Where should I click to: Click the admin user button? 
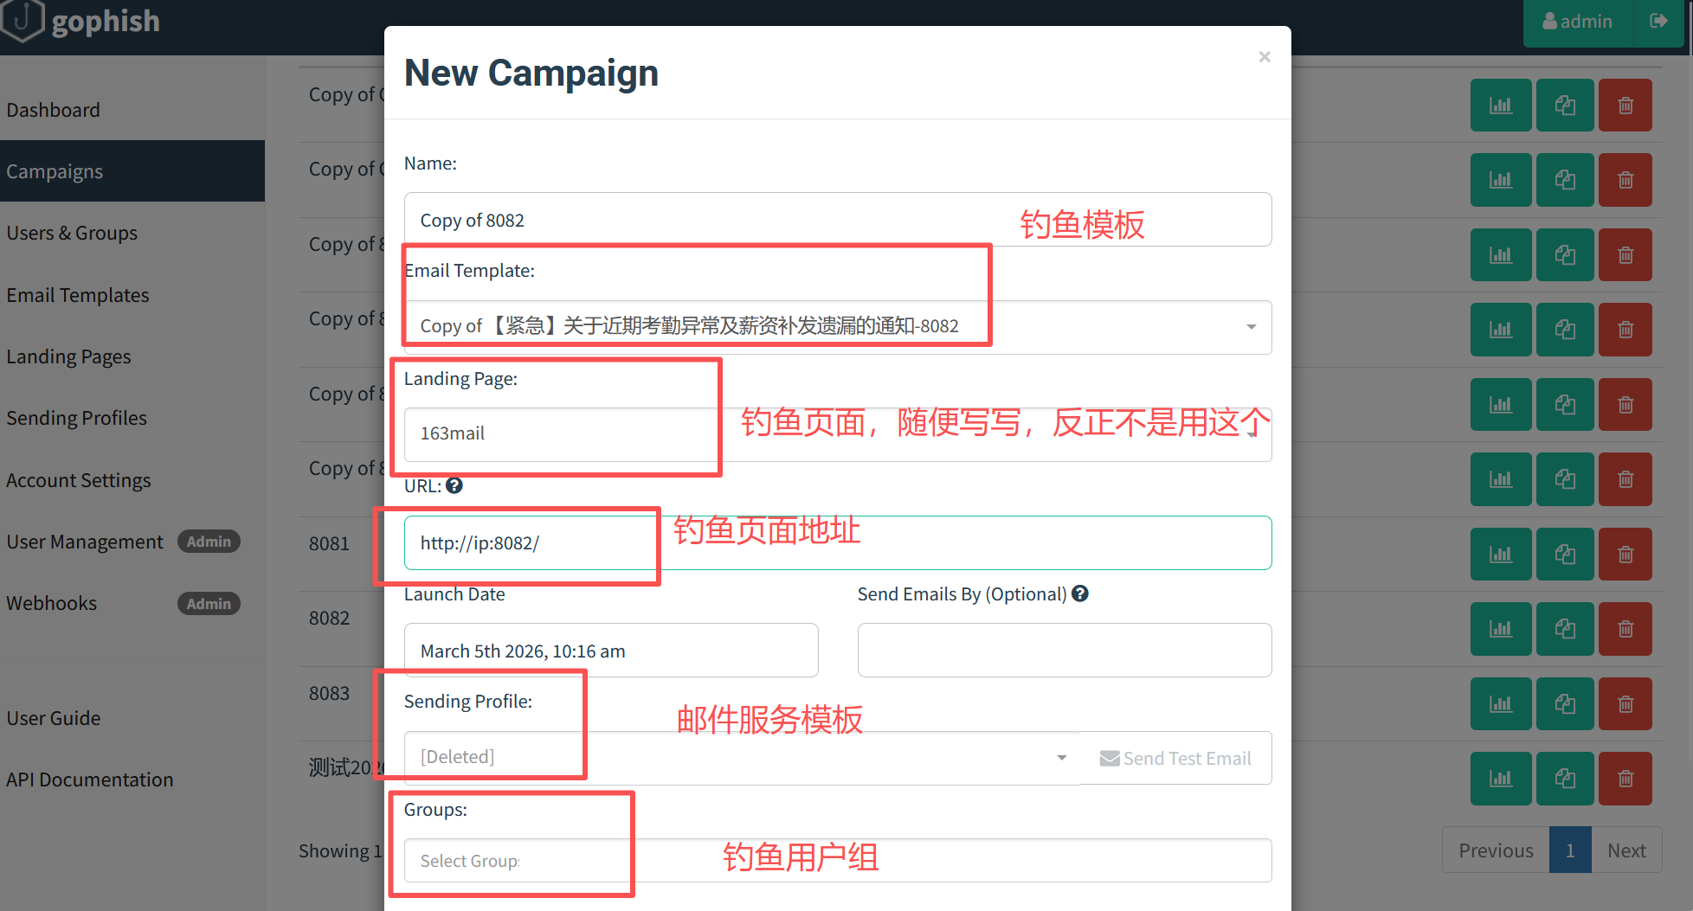1577,21
